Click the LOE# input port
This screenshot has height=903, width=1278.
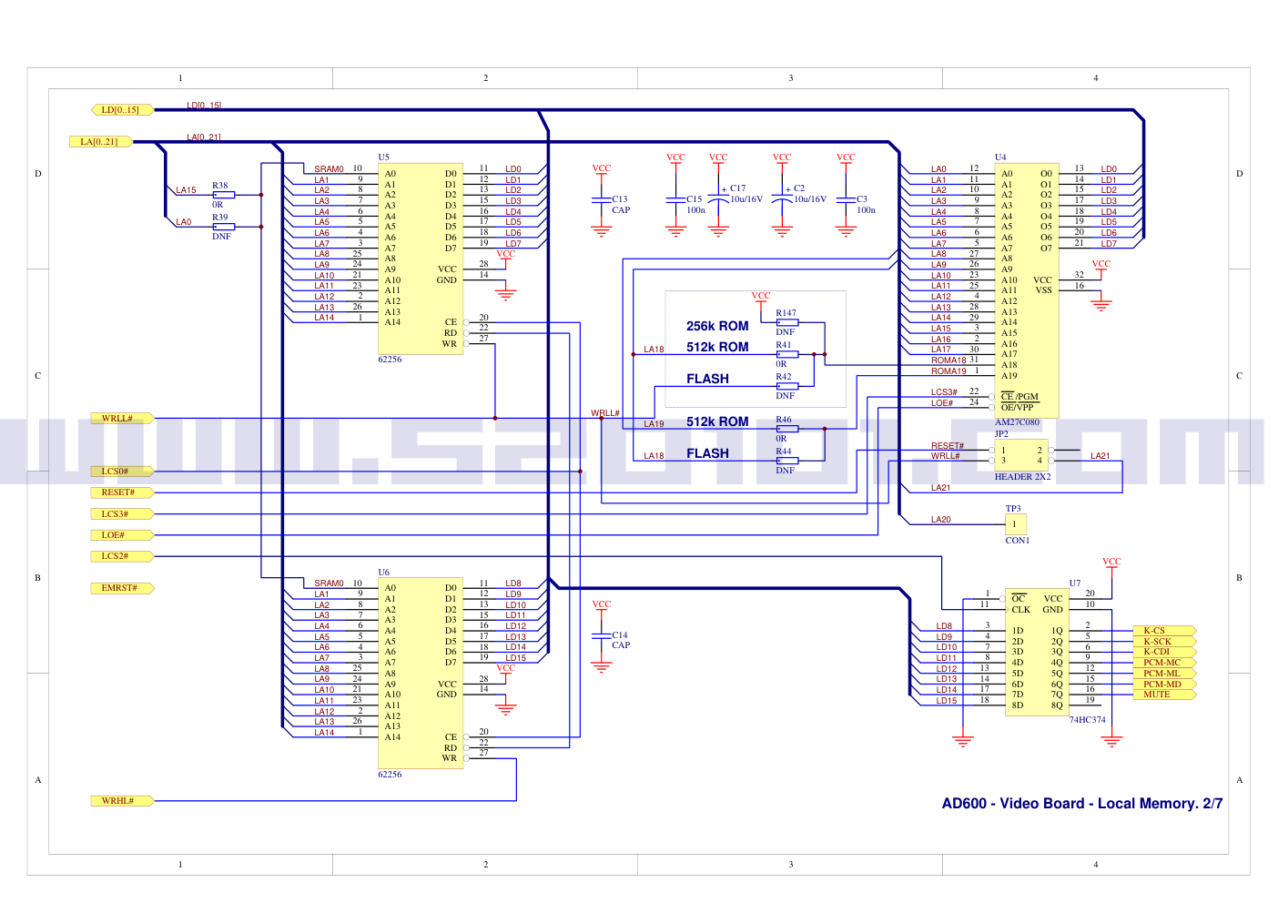tap(122, 535)
